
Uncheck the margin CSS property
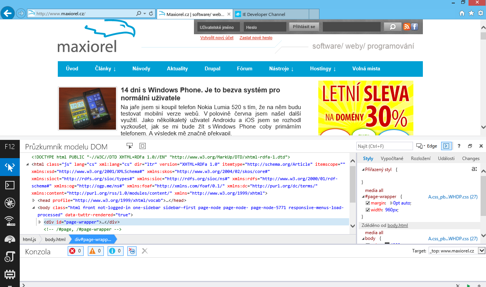click(x=367, y=203)
